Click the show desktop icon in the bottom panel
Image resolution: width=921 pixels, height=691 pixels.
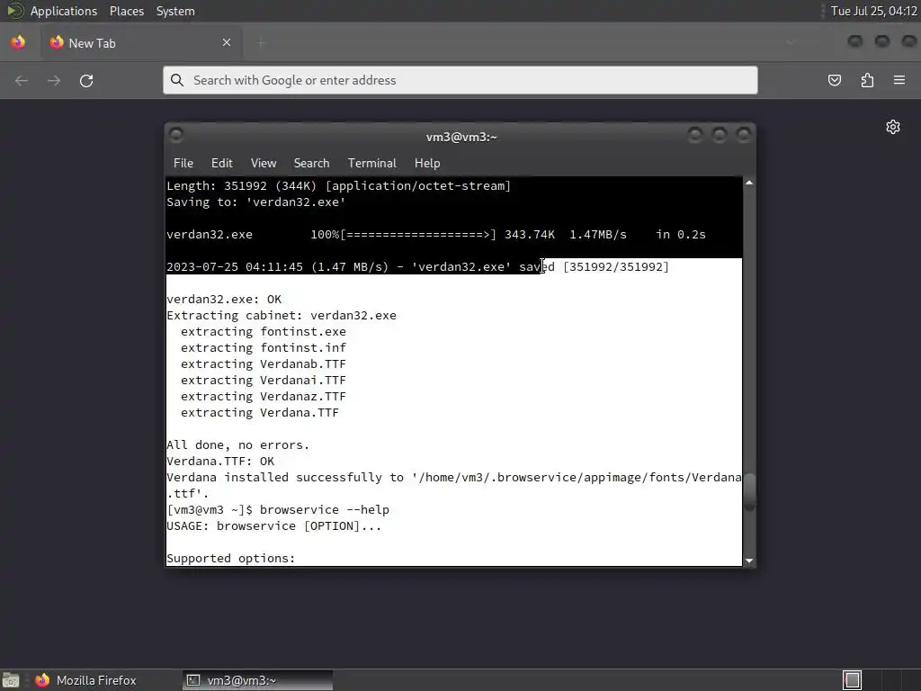point(11,680)
